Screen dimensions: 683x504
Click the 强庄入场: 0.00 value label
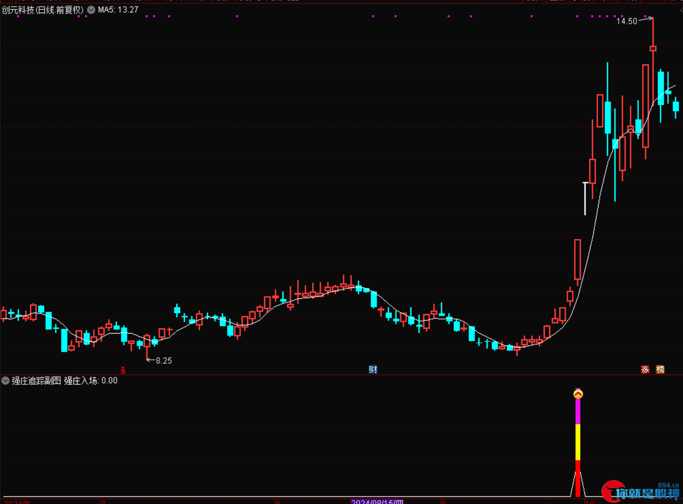(x=91, y=380)
